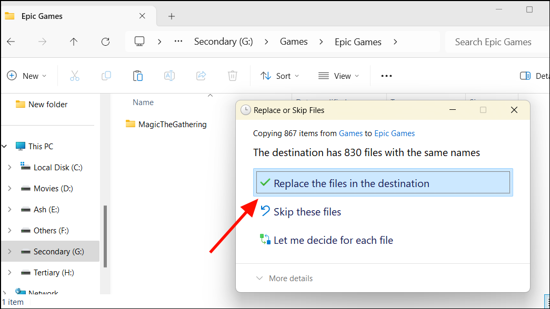This screenshot has height=309, width=550.
Task: Go back with the left arrow
Action: tap(11, 42)
